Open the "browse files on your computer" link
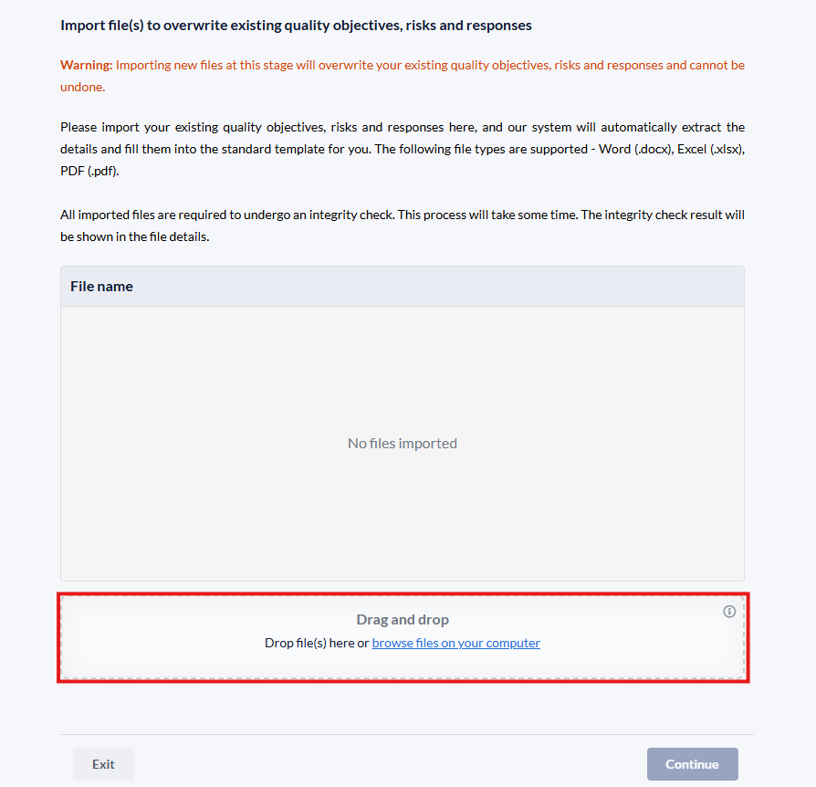The width and height of the screenshot is (816, 787). 455,643
